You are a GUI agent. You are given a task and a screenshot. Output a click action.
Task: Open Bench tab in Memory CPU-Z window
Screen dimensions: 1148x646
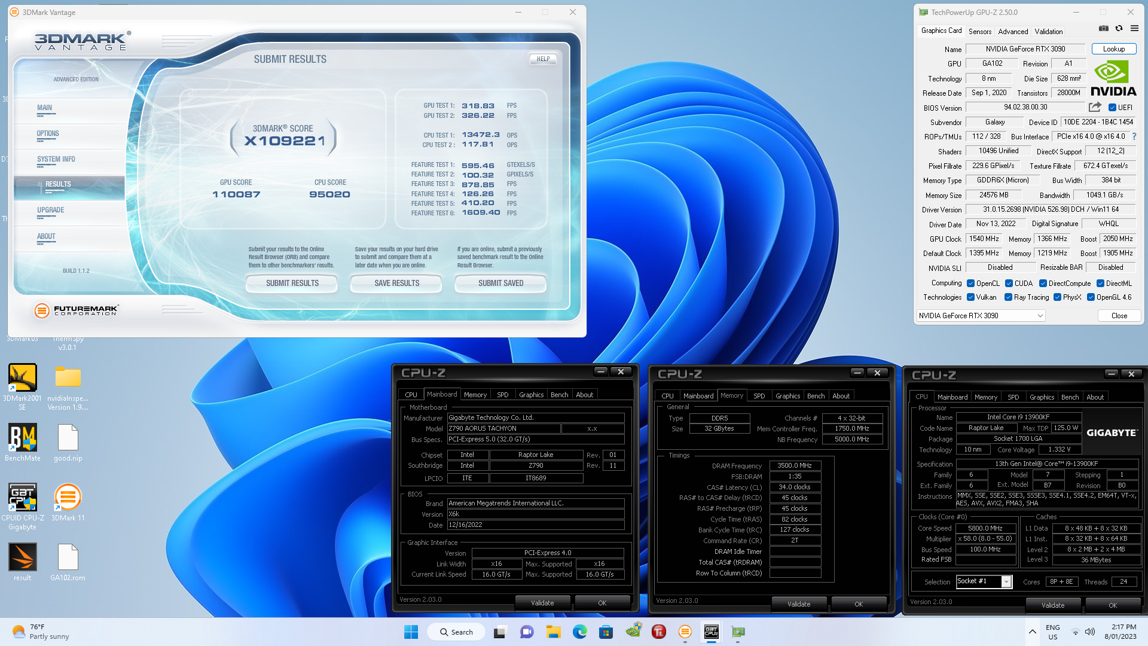tap(816, 396)
